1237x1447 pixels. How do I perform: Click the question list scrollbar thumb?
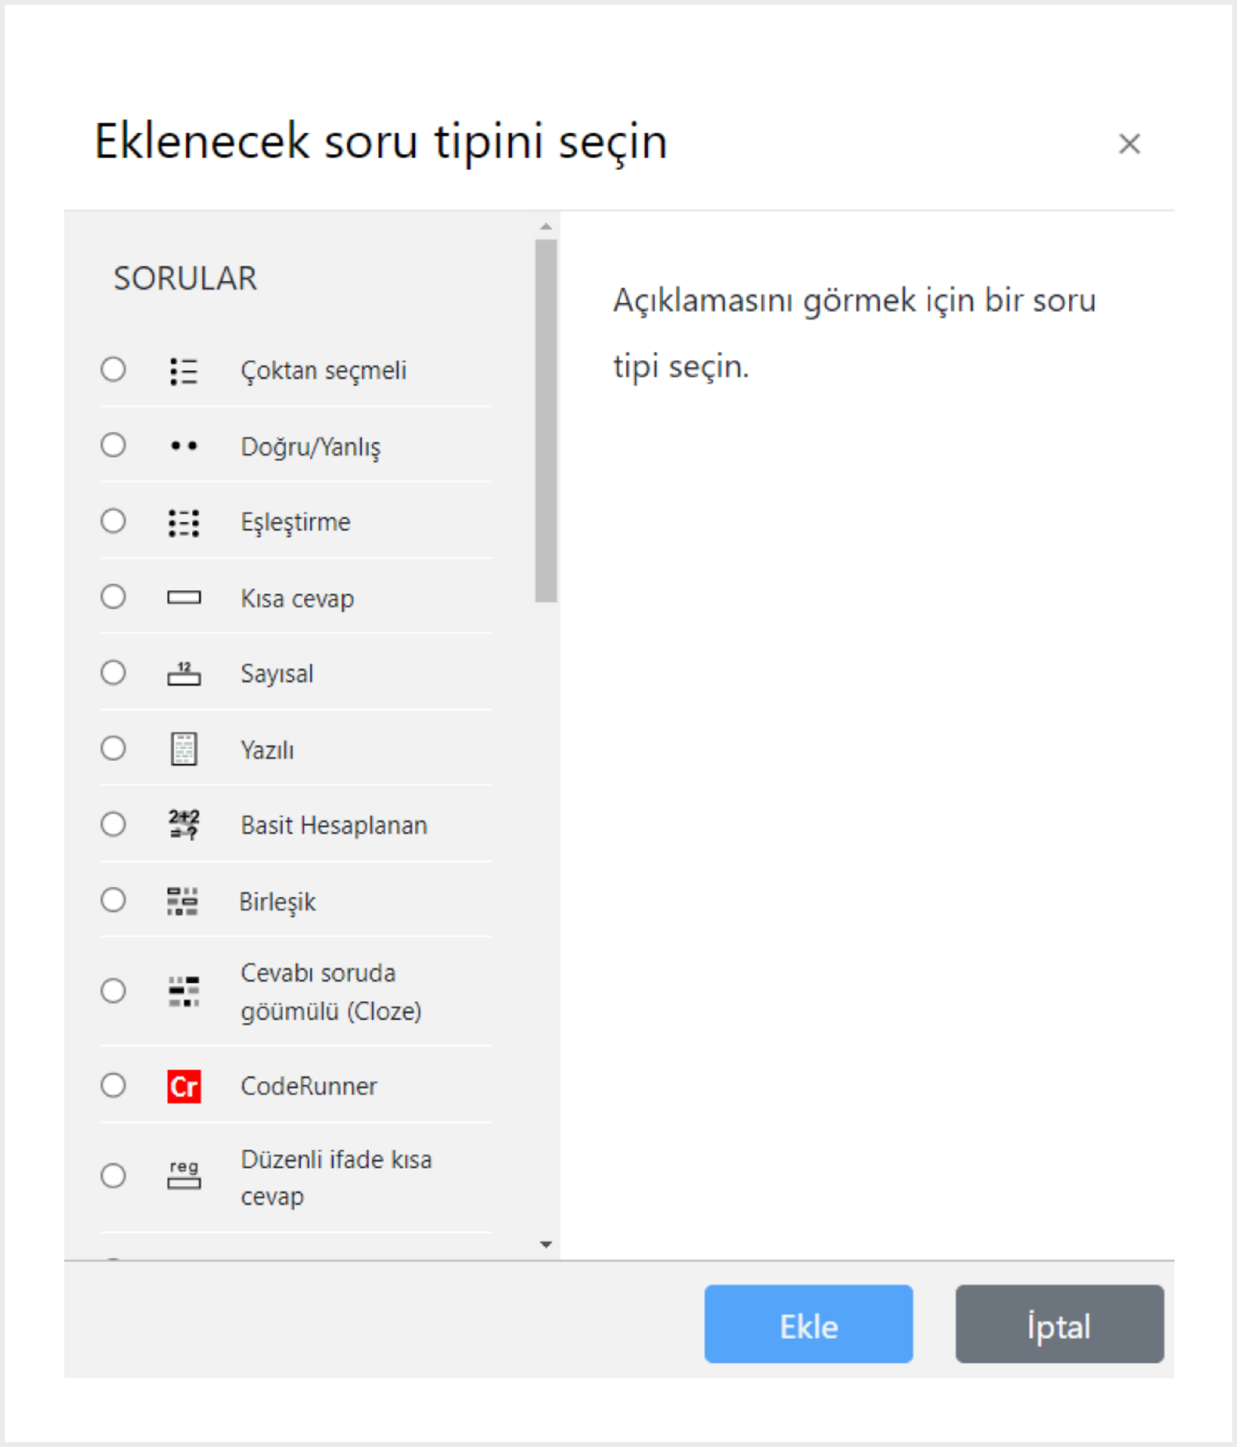pos(546,421)
